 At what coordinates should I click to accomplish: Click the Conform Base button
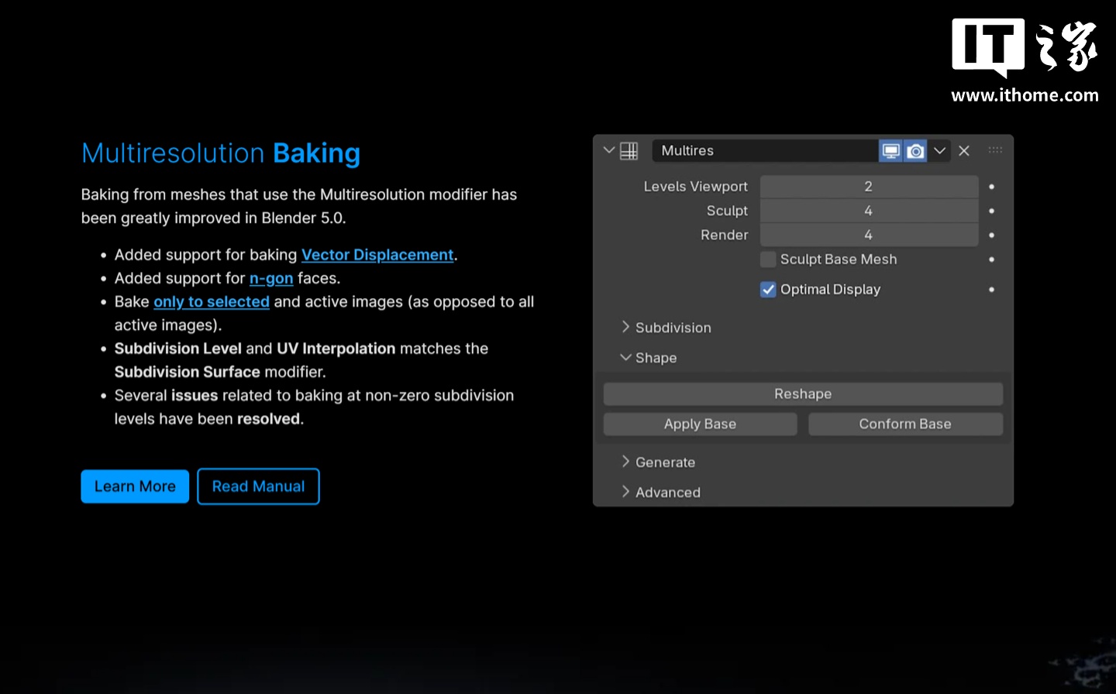pyautogui.click(x=905, y=424)
